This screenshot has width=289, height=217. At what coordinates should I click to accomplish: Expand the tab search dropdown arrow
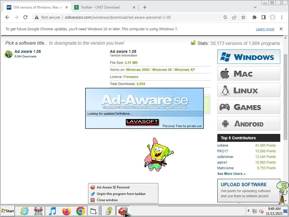[255, 7]
